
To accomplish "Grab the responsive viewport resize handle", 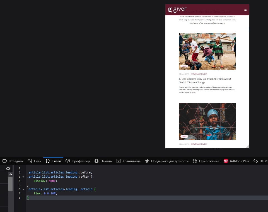I will [247, 146].
